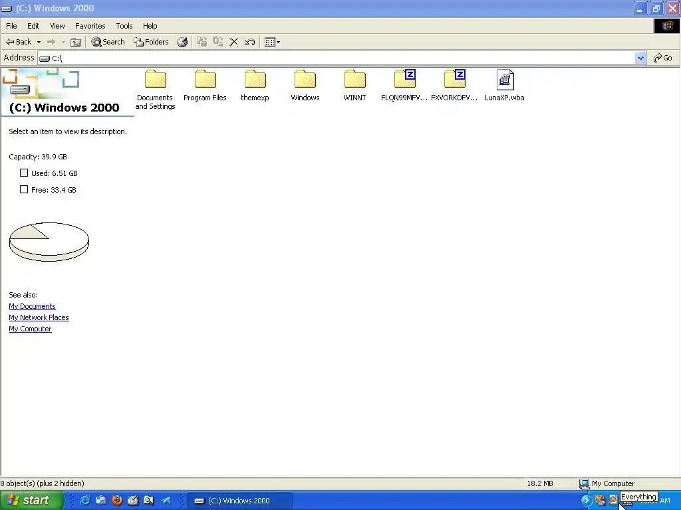Screen dimensions: 681x510
Task: Open the Forward history dropdown arrow
Action: pos(63,42)
